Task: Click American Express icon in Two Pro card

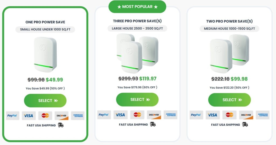Action: tap(263, 115)
